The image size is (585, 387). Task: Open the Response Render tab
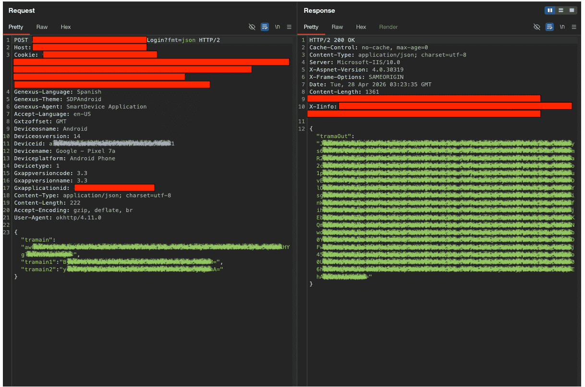[389, 27]
